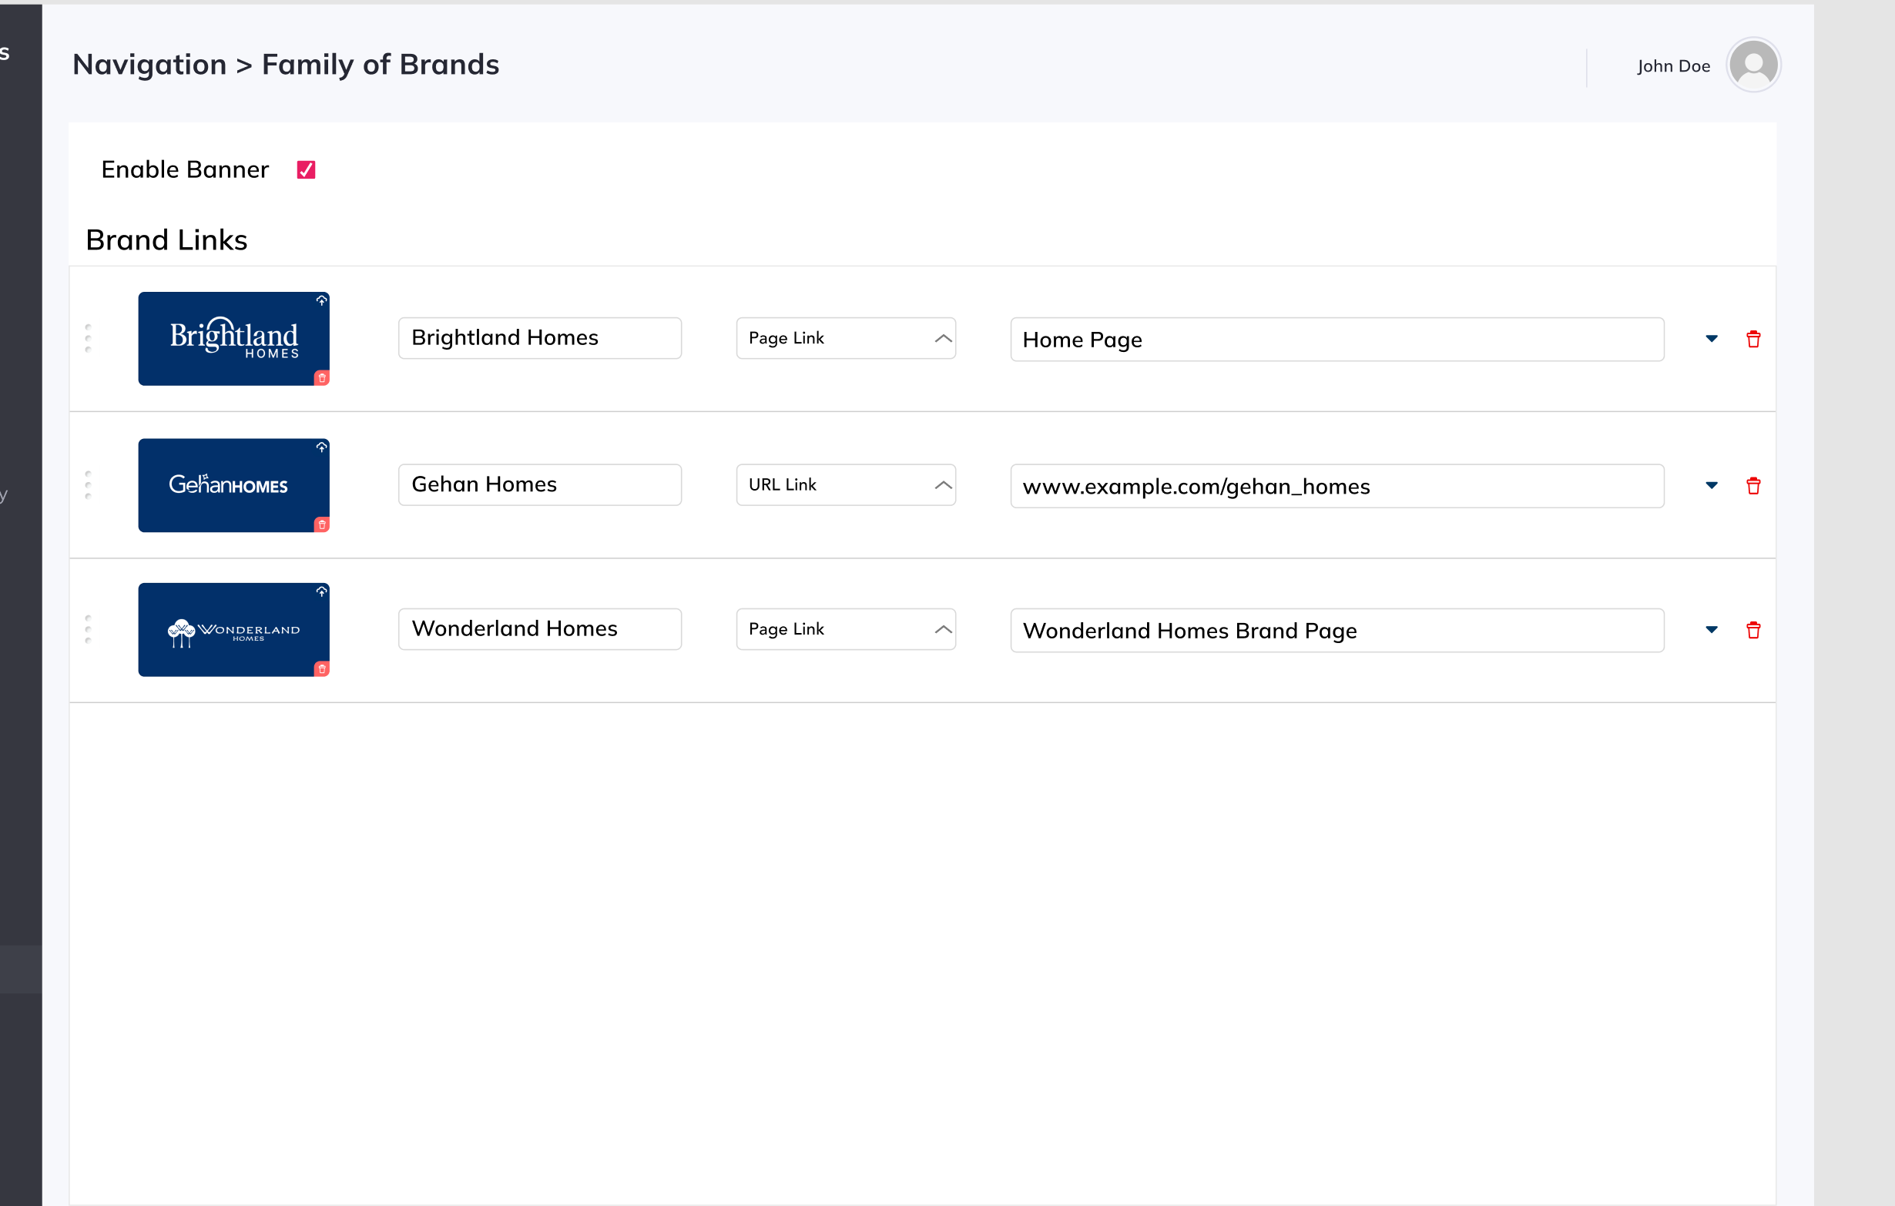Uncheck the Enable Banner checkbox
1895x1206 pixels.
pos(306,170)
